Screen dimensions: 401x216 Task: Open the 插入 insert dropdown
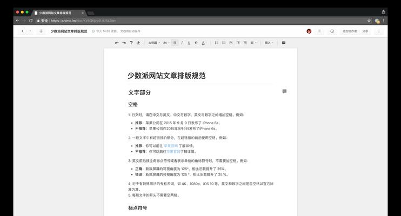pyautogui.click(x=269, y=43)
